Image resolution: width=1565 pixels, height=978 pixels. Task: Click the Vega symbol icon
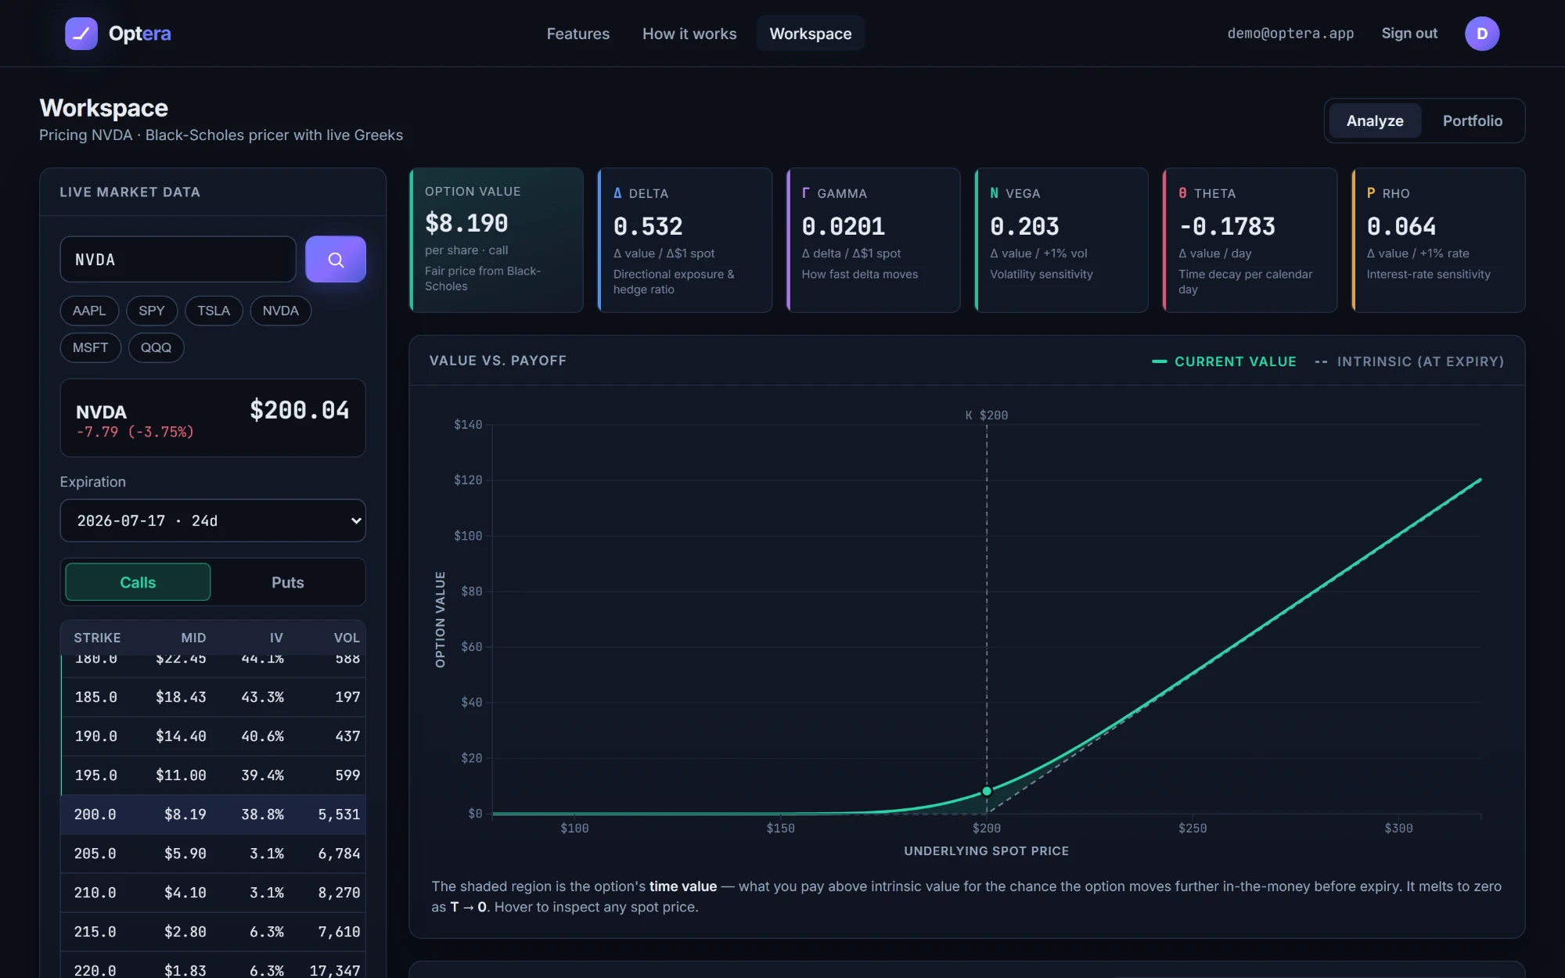(x=994, y=193)
